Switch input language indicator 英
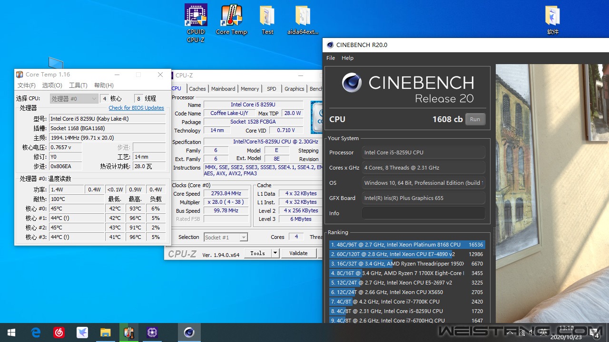The image size is (609, 342). [x=543, y=332]
